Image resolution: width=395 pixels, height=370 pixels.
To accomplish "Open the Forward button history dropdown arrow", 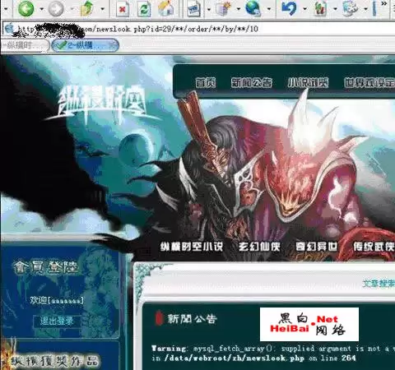I will click(72, 9).
